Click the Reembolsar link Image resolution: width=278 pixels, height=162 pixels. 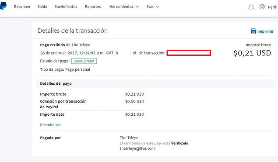[x=50, y=125]
